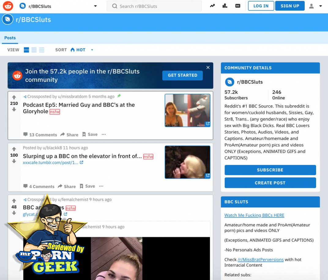Image resolution: width=328 pixels, height=280 pixels.
Task: Downvote the post with 100 points
Action: [x=14, y=161]
